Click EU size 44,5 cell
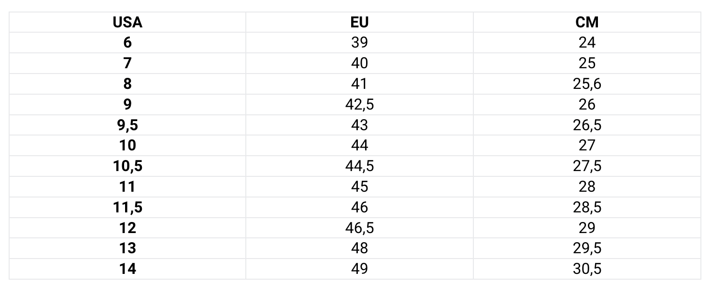 point(359,166)
